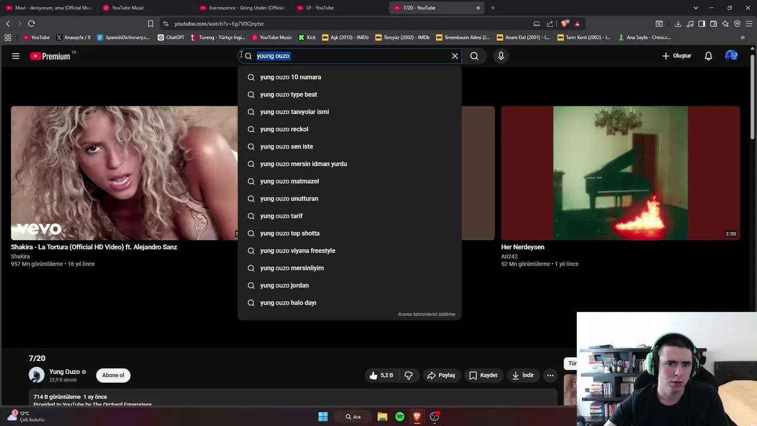Open the Windows Start button
Viewport: 757px width, 426px height.
click(x=323, y=417)
